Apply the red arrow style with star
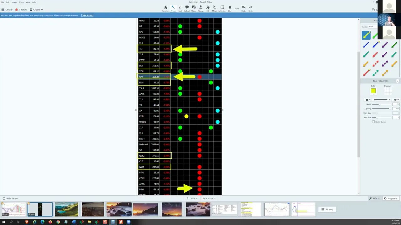This screenshot has height=225, width=401. click(366, 73)
